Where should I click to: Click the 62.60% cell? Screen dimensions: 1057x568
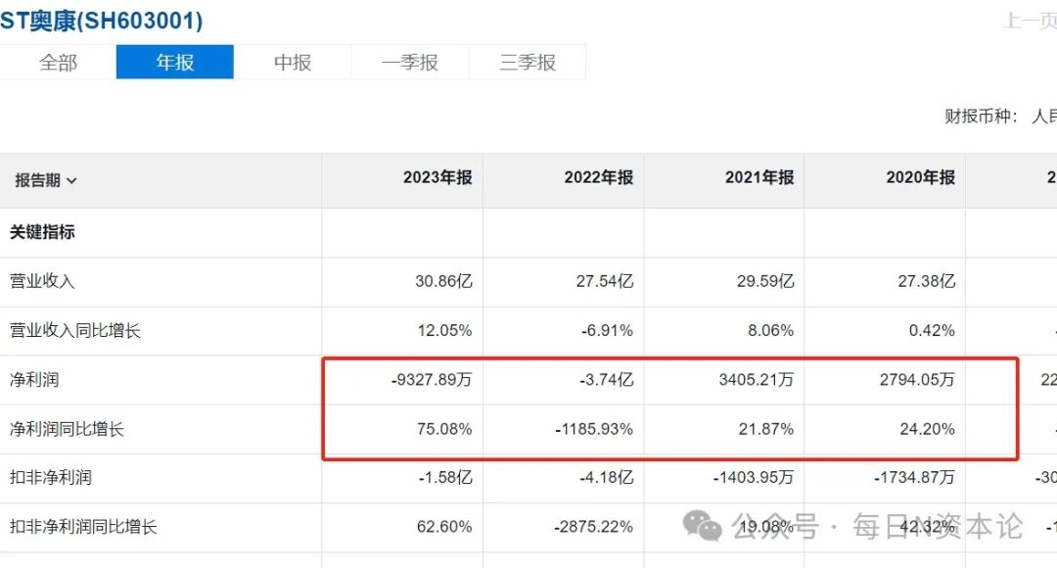coord(445,527)
